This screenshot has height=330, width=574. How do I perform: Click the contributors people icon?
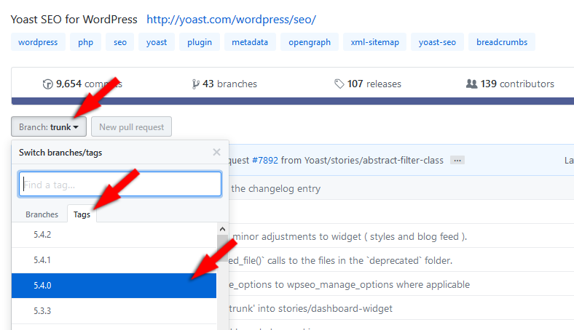coord(471,84)
